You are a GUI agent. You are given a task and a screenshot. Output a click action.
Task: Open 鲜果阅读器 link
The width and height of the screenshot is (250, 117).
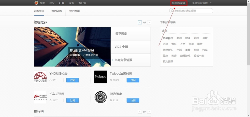point(178,3)
